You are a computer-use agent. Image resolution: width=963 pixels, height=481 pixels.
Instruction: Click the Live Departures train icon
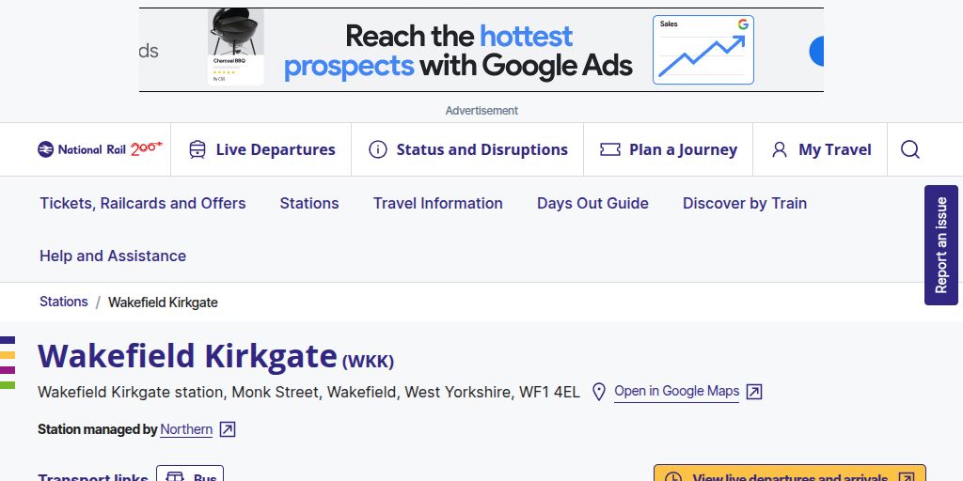pos(197,149)
